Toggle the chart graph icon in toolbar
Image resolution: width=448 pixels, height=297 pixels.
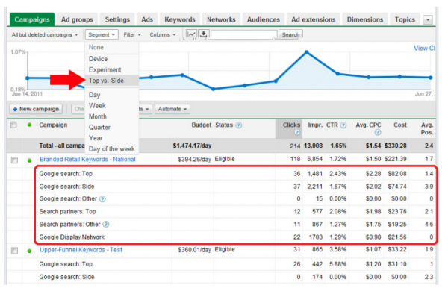pos(191,34)
